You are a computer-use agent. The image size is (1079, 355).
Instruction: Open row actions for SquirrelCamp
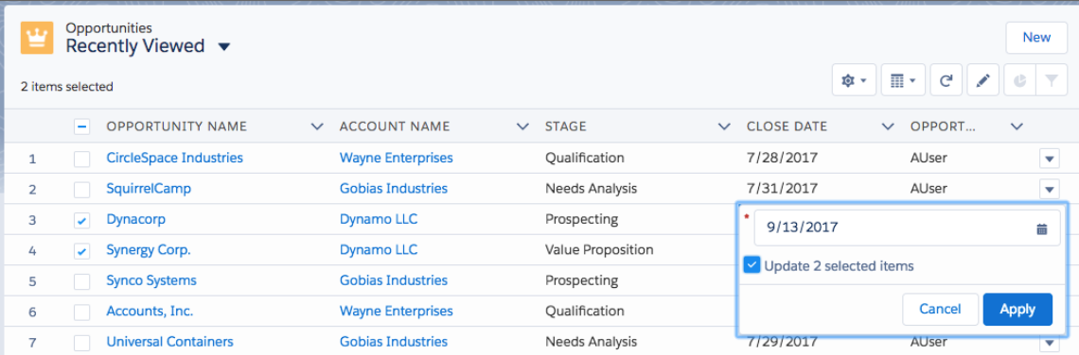[x=1049, y=189]
